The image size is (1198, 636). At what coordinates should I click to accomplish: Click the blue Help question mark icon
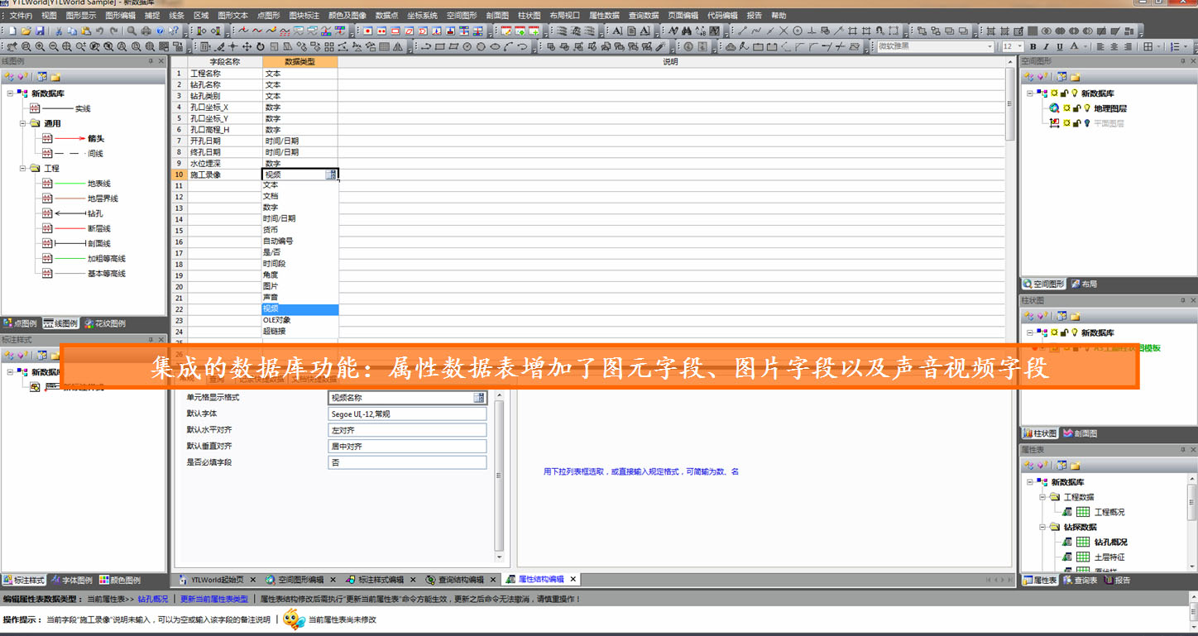pos(160,31)
